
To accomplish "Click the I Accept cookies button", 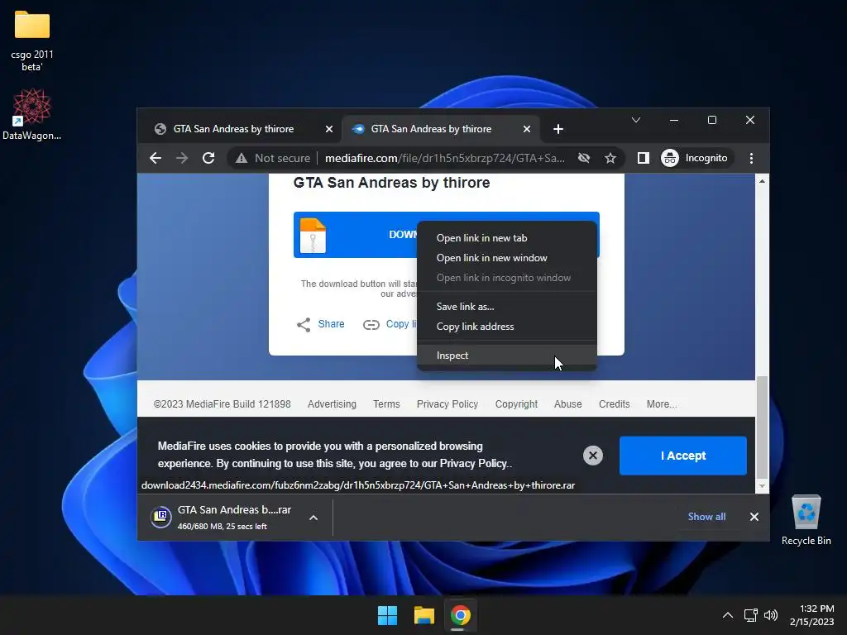I will coord(682,456).
